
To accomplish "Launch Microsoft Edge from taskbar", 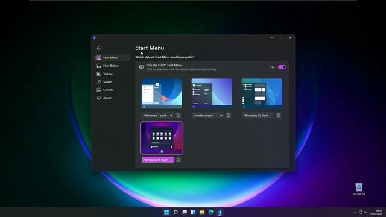I will click(x=211, y=212).
